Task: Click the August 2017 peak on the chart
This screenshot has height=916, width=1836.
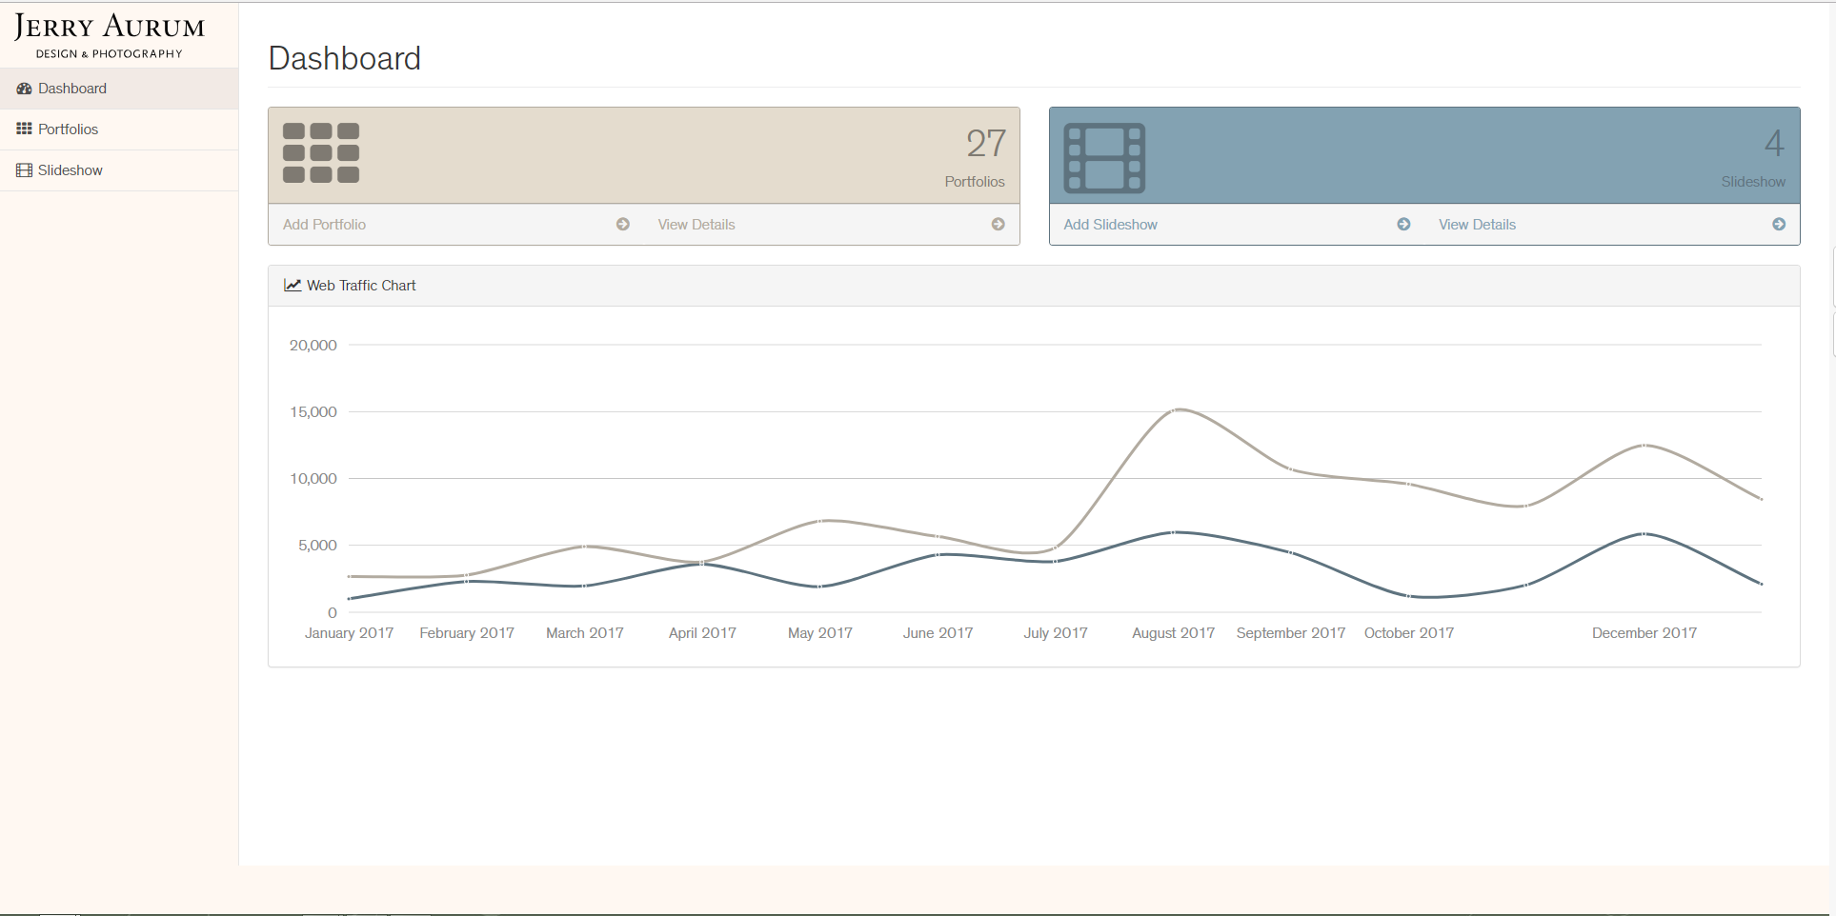Action: click(x=1179, y=409)
